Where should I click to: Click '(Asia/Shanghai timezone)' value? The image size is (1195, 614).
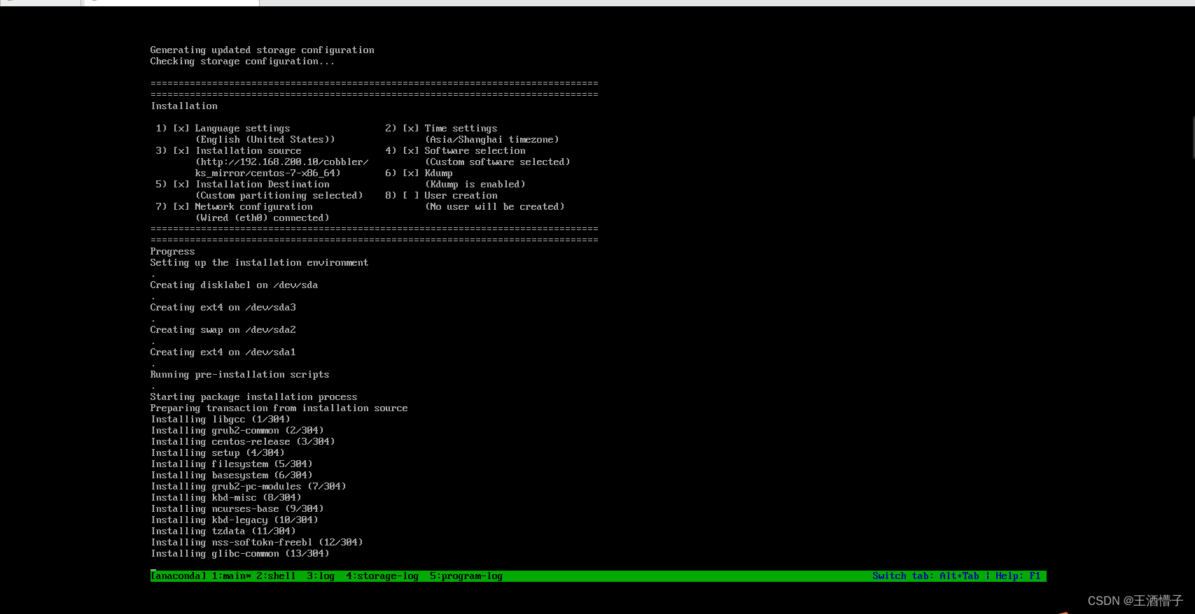491,140
